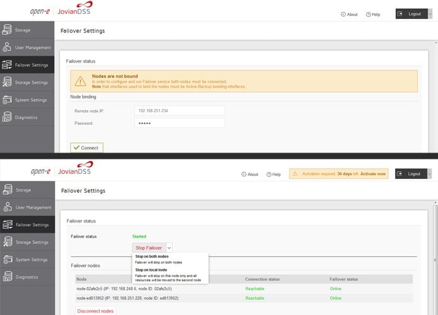438x315 pixels.
Task: Click the Logout icon beside the activation banner
Action: tap(401, 174)
